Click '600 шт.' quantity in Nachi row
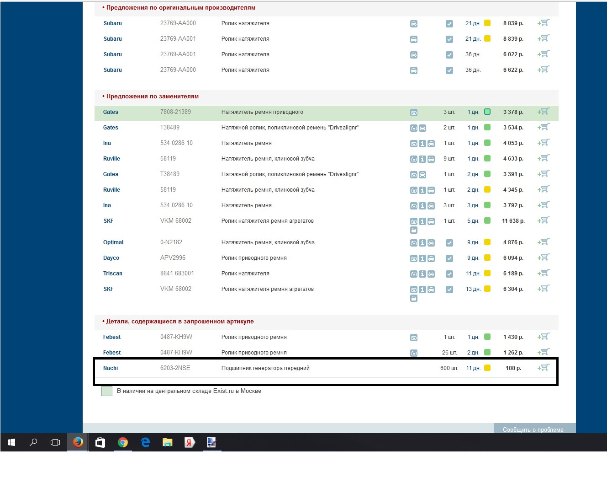607x494 pixels. 449,368
